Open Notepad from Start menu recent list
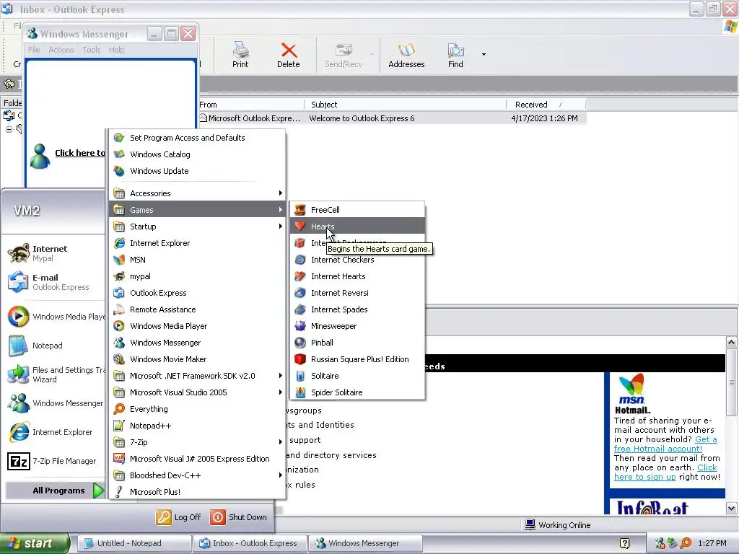The image size is (739, 554). (x=54, y=346)
